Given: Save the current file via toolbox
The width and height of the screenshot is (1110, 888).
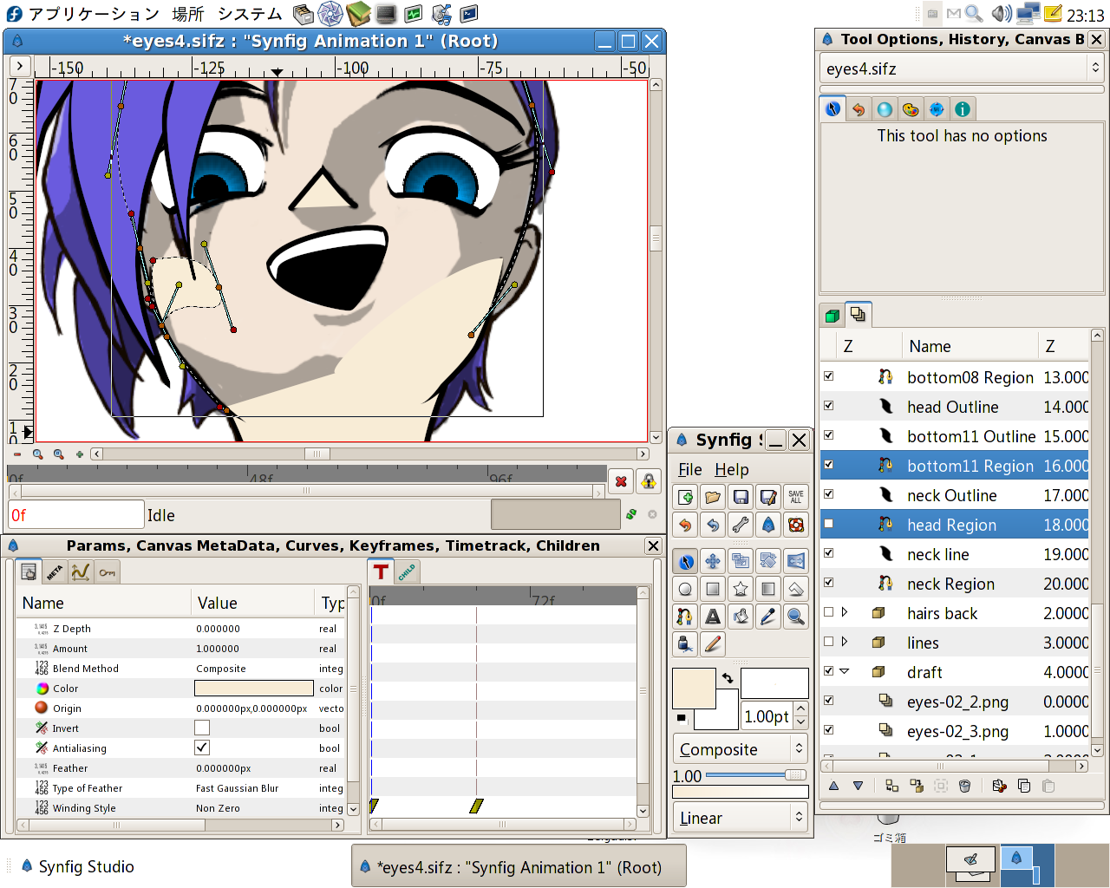Looking at the screenshot, I should click(741, 497).
